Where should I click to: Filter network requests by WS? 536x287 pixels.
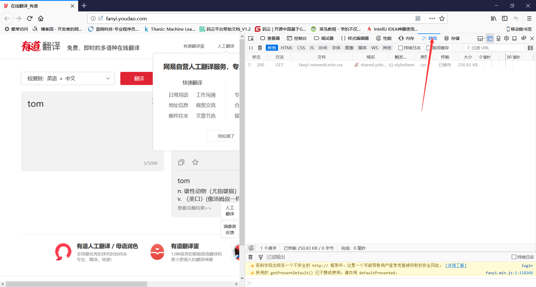pos(375,48)
